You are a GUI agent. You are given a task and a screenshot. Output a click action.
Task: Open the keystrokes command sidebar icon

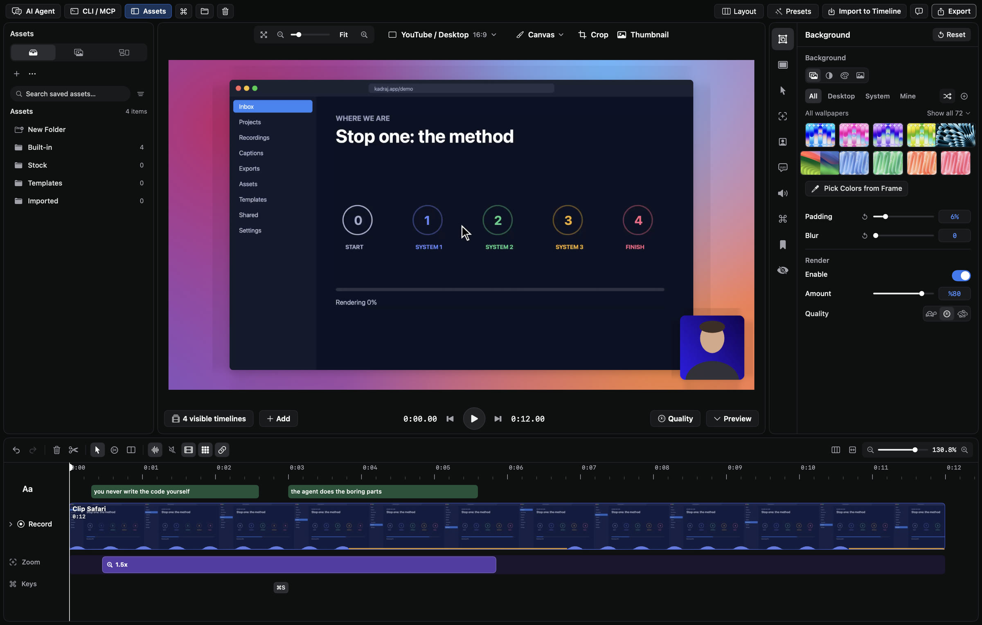coord(783,219)
